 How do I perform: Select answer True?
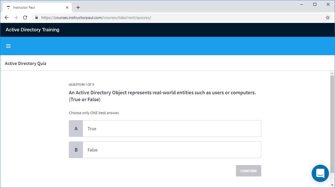pos(172,128)
